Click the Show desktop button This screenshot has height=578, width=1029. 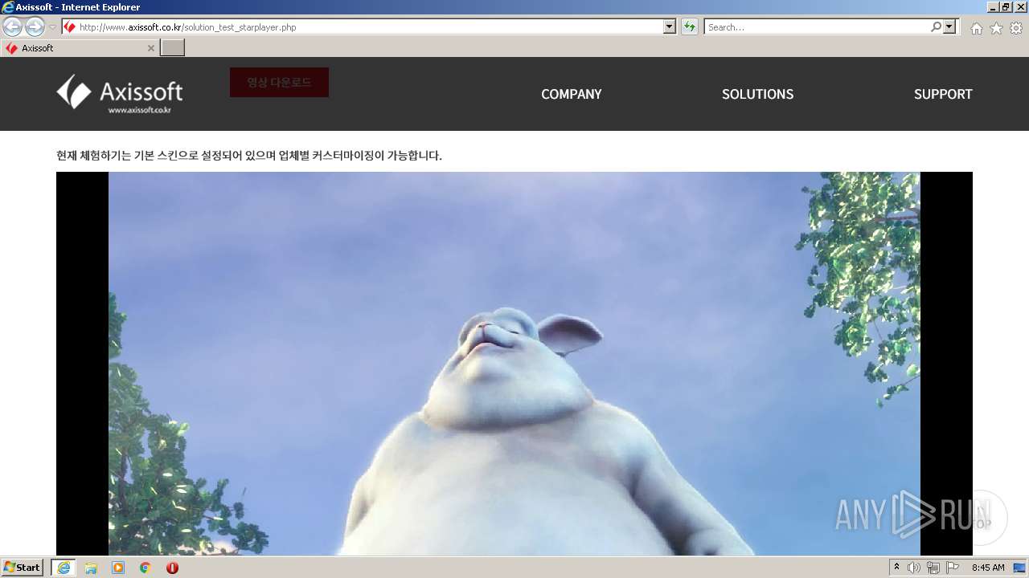[x=1020, y=568]
